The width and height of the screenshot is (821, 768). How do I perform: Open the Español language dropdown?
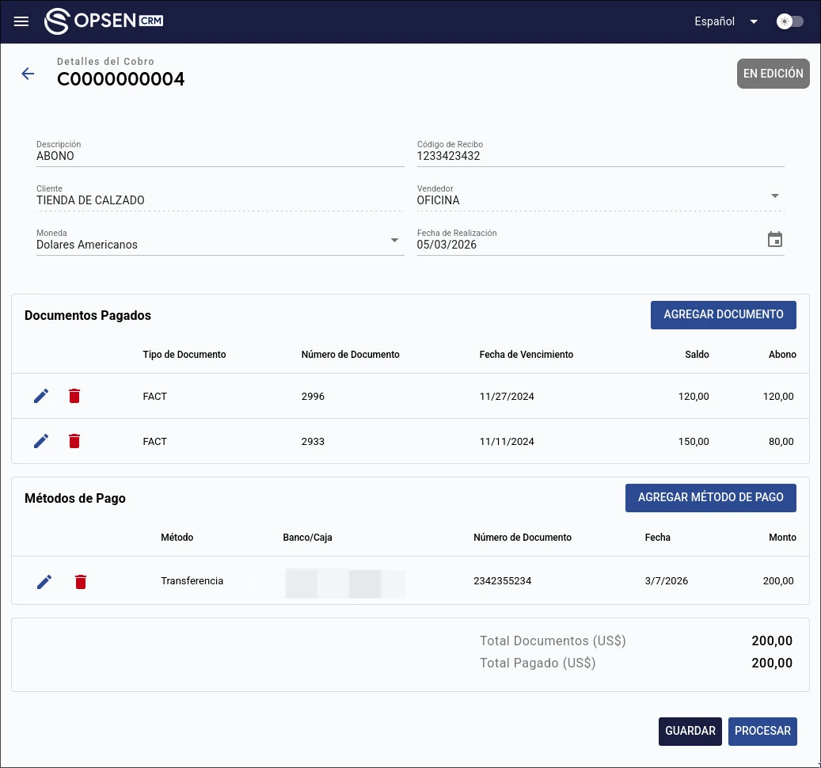[x=725, y=21]
